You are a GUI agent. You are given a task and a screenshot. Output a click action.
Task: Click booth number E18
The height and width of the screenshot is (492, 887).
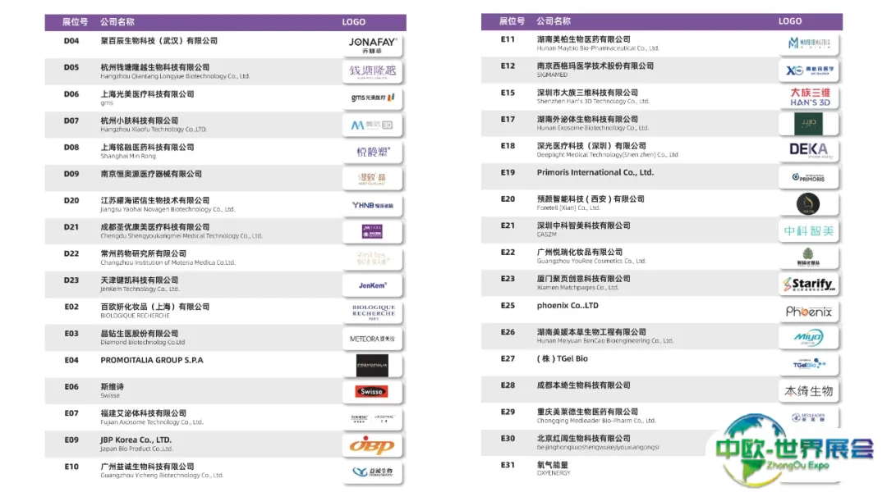(508, 146)
